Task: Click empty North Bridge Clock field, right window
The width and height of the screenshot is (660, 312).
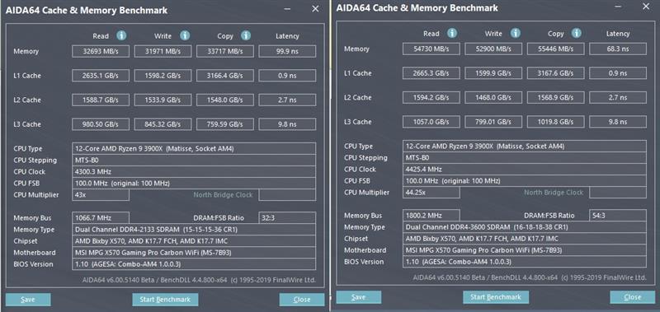Action: pyautogui.click(x=618, y=193)
